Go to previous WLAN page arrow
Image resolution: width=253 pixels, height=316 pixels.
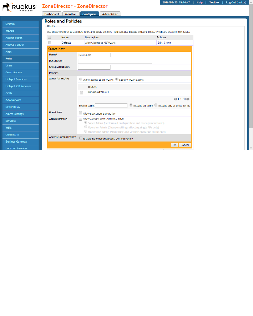176,99
